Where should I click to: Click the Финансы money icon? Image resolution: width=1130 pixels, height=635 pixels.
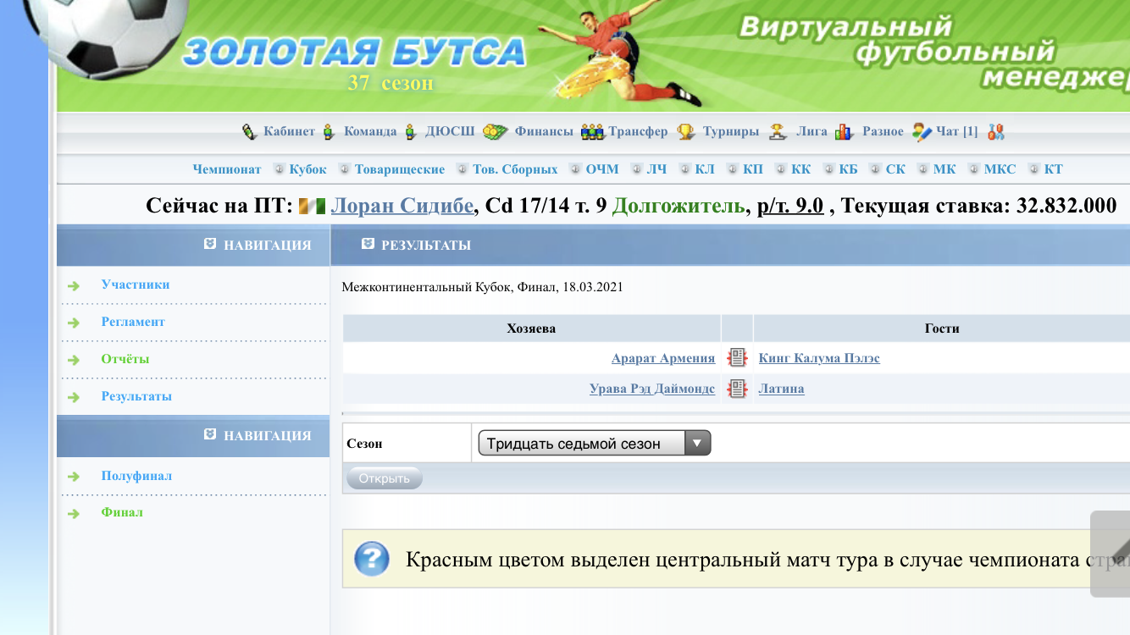[495, 132]
